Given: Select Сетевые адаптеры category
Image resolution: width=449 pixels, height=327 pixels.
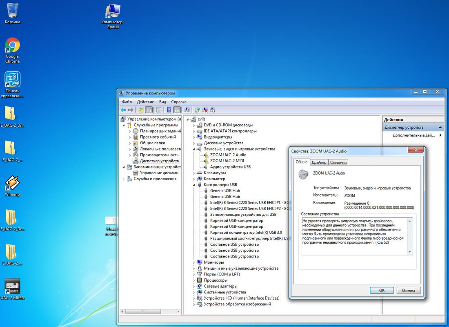Looking at the screenshot, I should click(x=220, y=286).
